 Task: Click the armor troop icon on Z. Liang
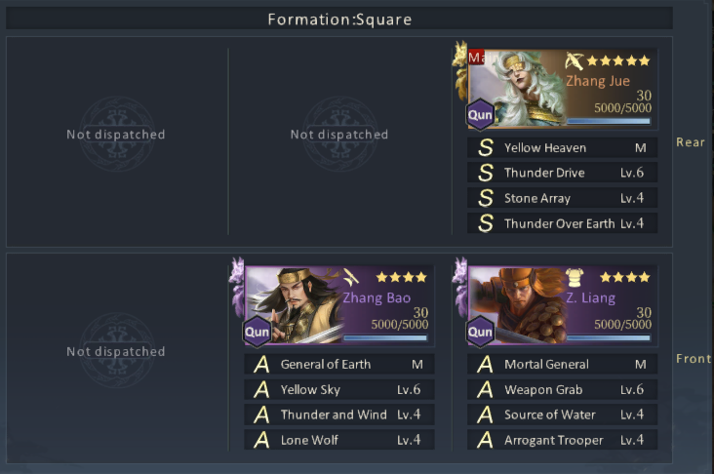575,277
